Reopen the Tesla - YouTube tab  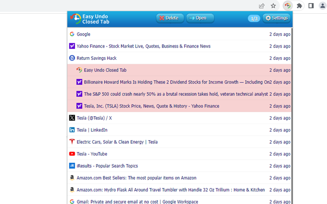(x=179, y=154)
